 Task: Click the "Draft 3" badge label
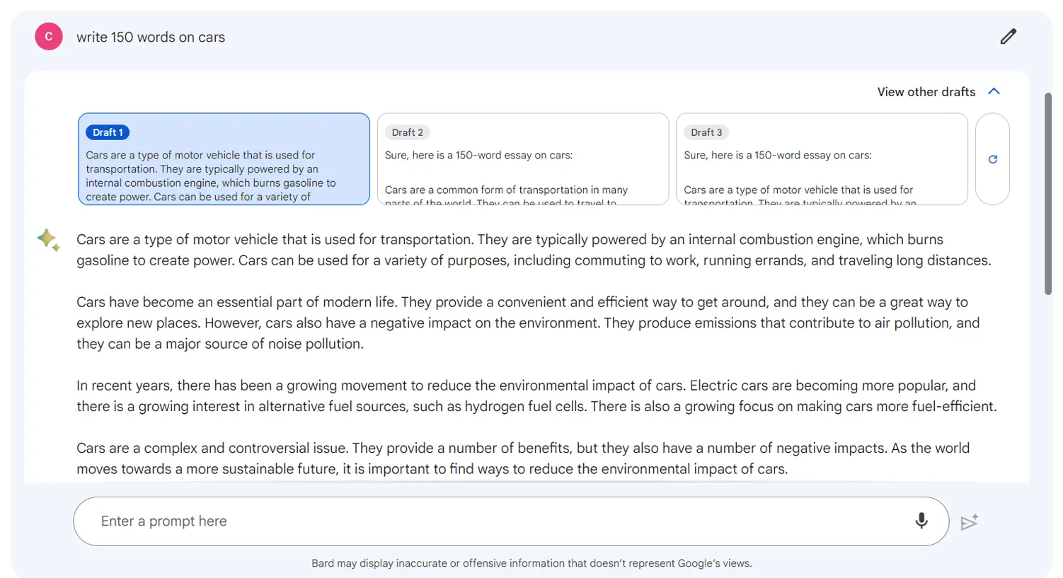tap(706, 132)
